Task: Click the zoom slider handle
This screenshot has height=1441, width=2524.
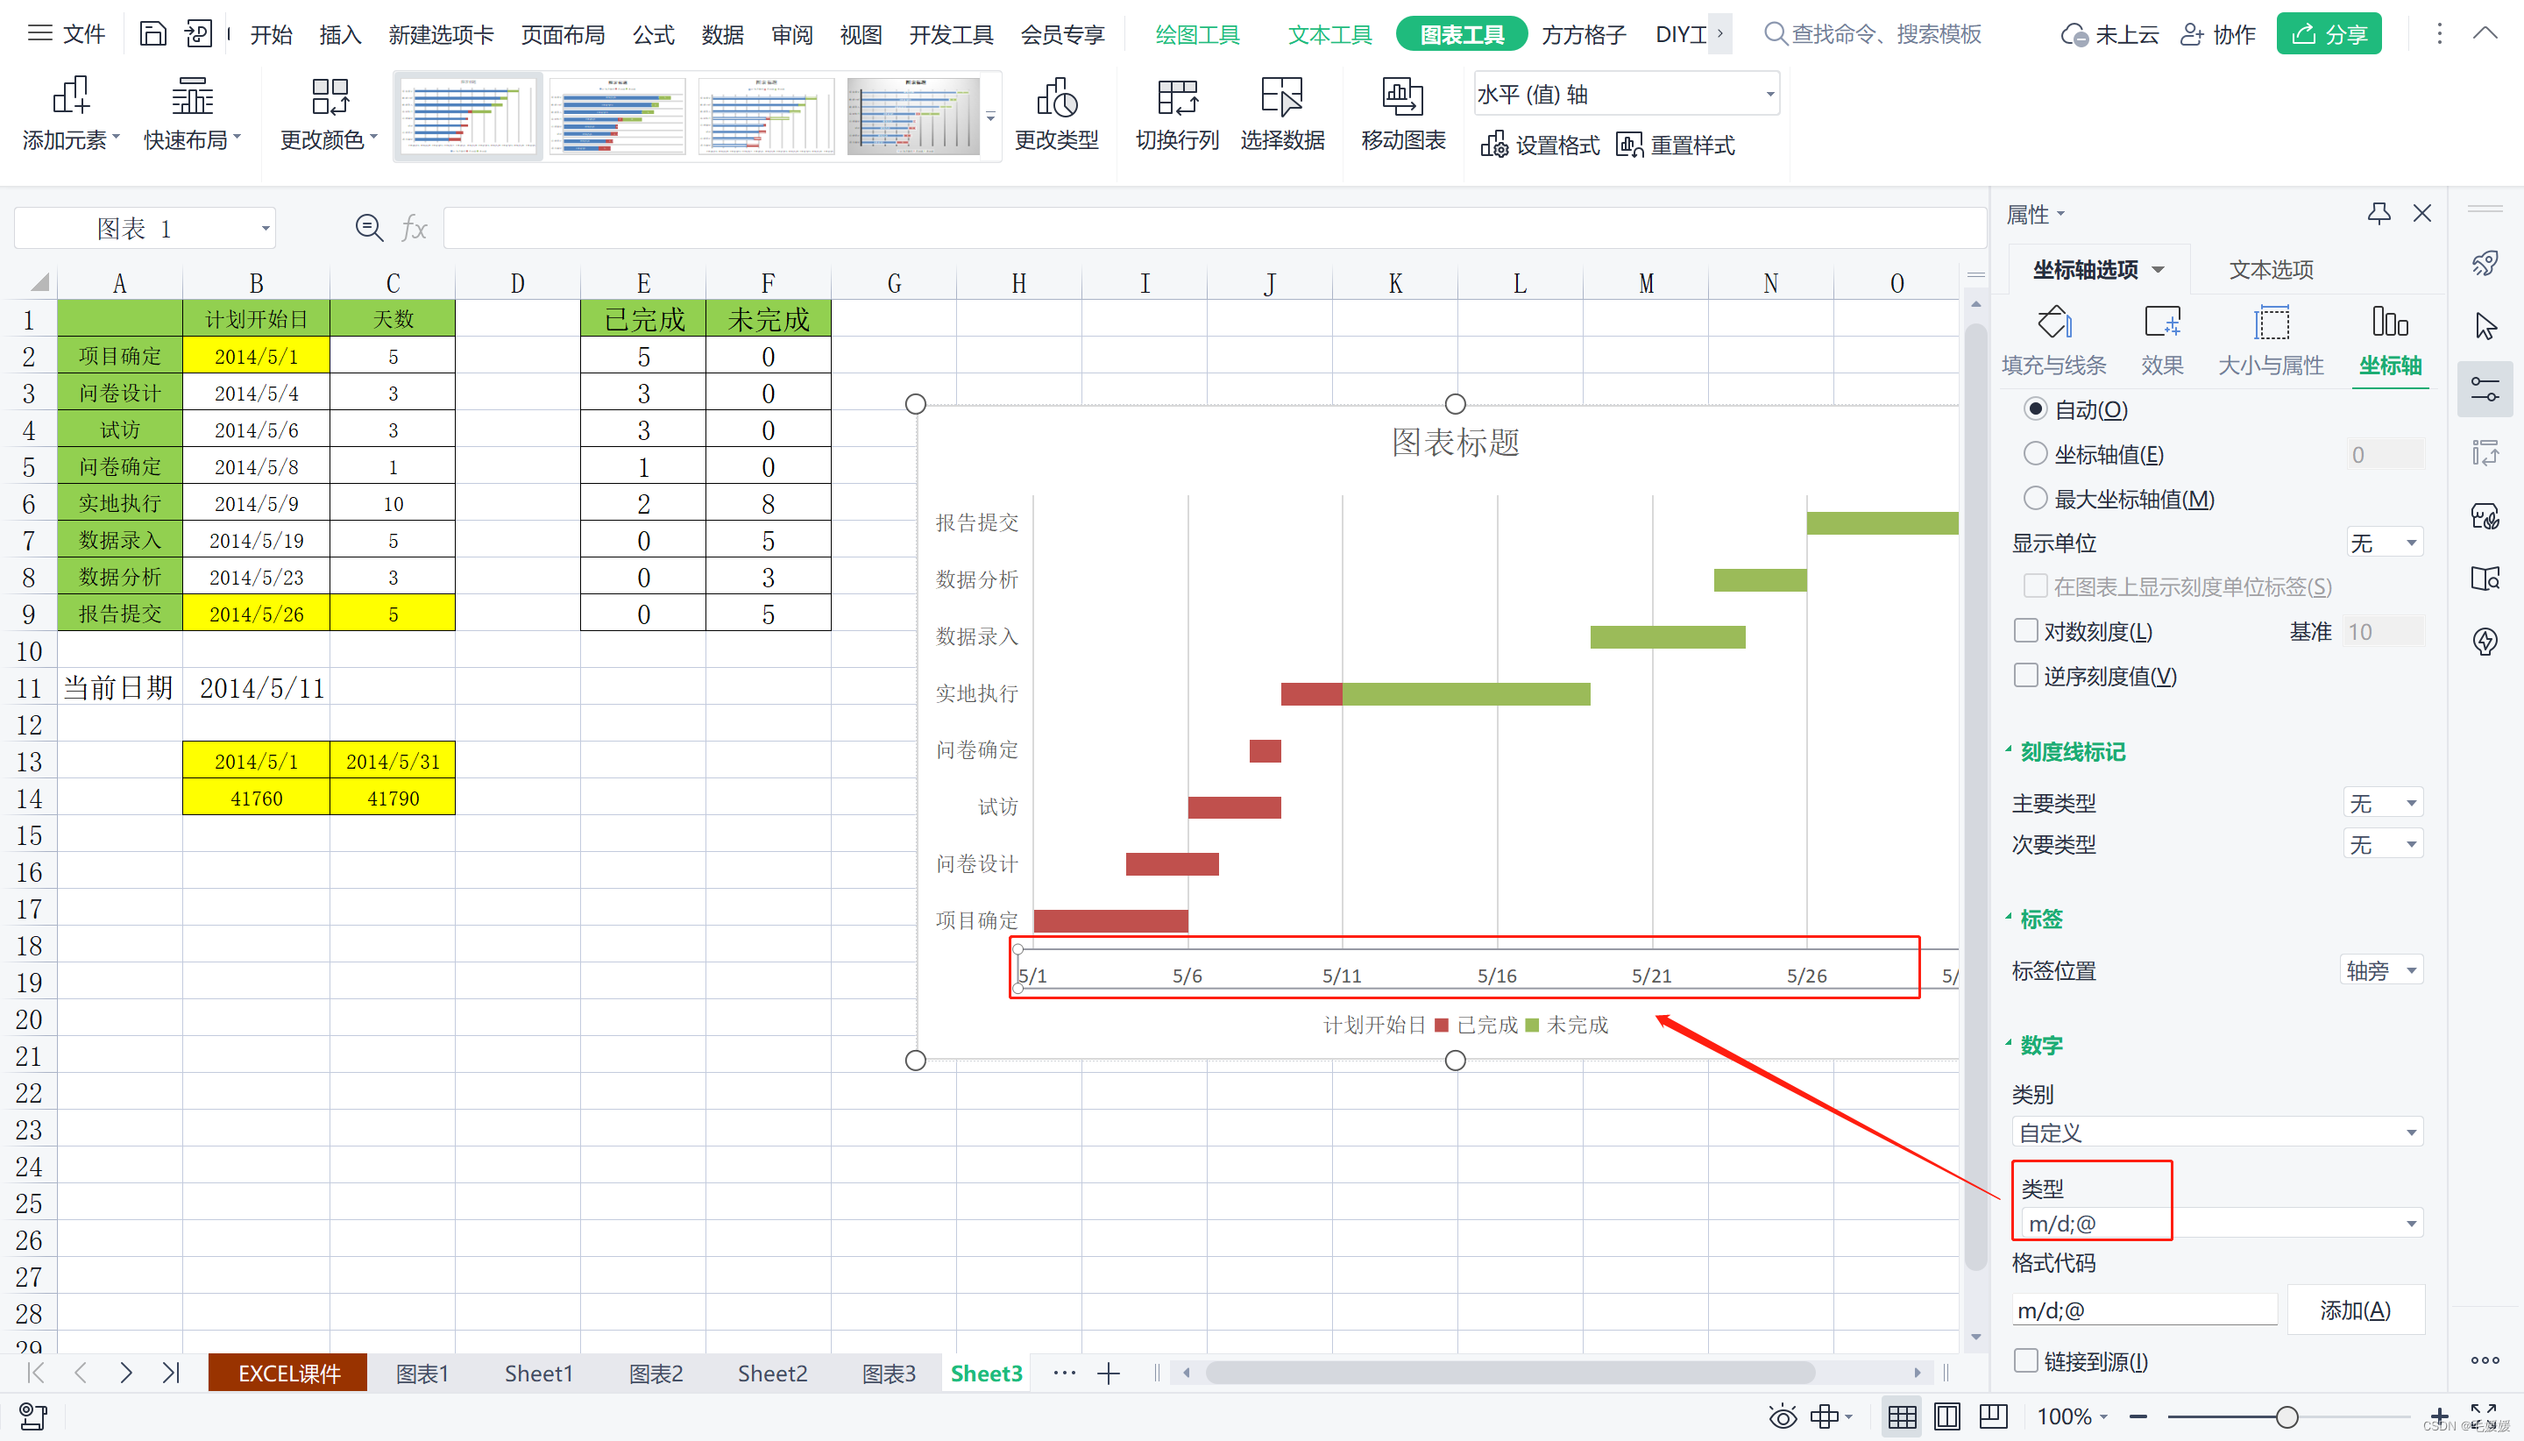Action: coord(2286,1417)
